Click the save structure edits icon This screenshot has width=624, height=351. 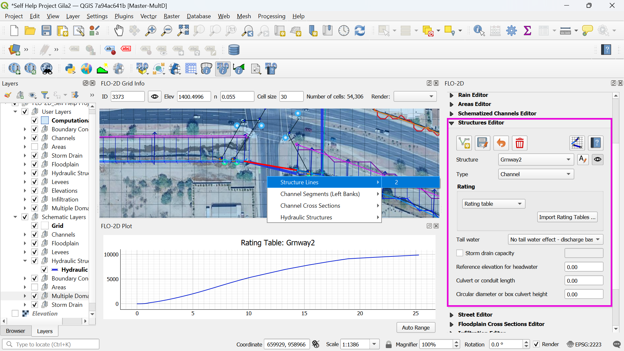coord(482,143)
